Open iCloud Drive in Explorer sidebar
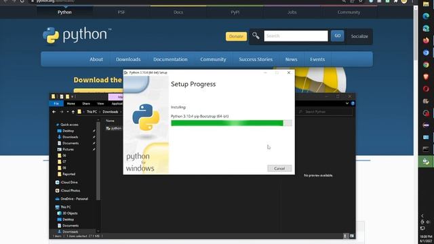Image resolution: width=434 pixels, height=244 pixels. click(66, 182)
